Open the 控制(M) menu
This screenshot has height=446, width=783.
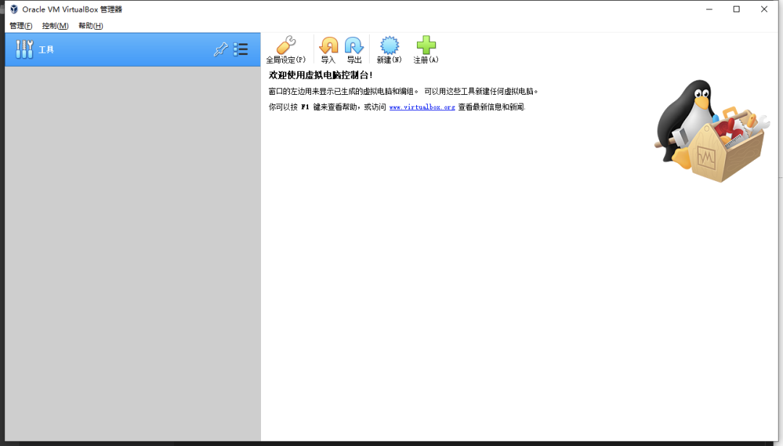[x=55, y=26]
